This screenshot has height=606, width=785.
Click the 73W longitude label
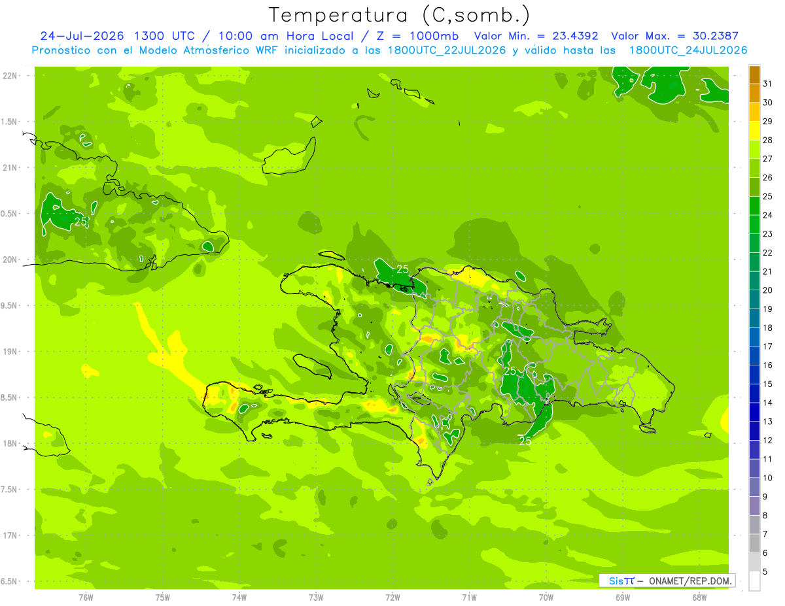click(x=316, y=598)
